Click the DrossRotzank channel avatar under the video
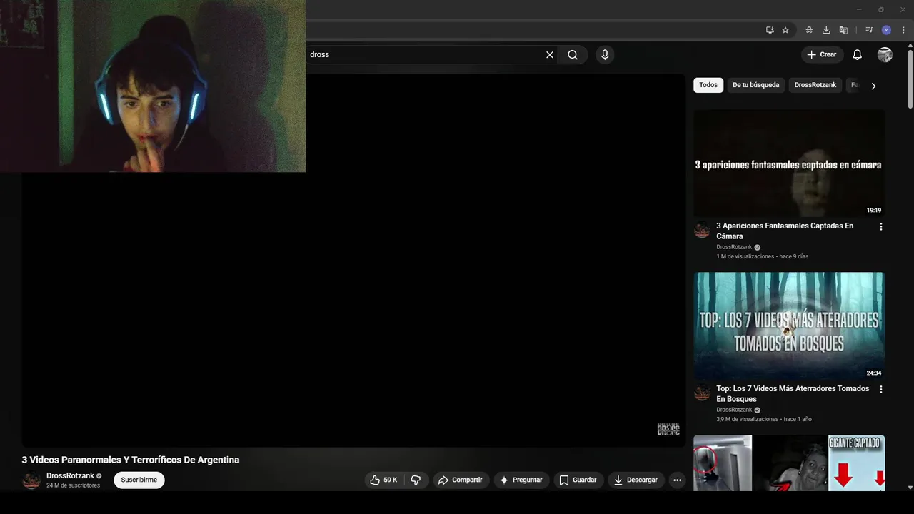 [31, 480]
